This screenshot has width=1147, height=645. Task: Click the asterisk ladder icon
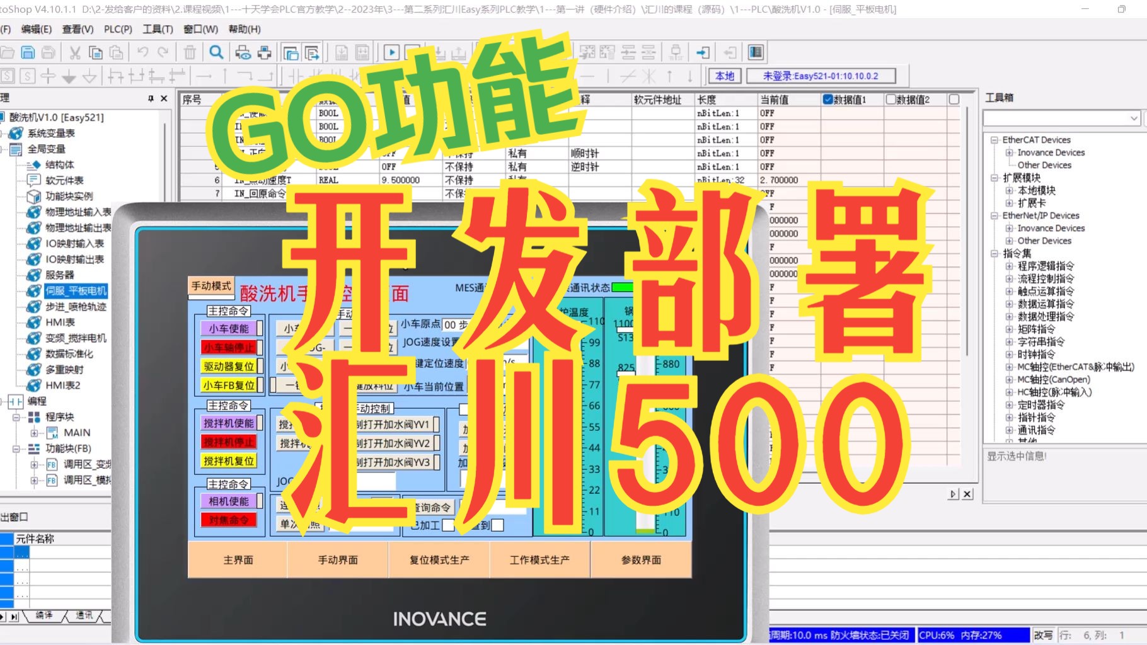tap(648, 76)
